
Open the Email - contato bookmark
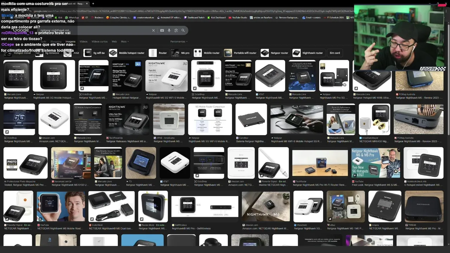pos(311,17)
